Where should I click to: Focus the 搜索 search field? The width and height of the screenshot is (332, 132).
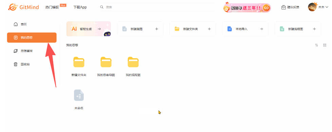[x=157, y=7]
